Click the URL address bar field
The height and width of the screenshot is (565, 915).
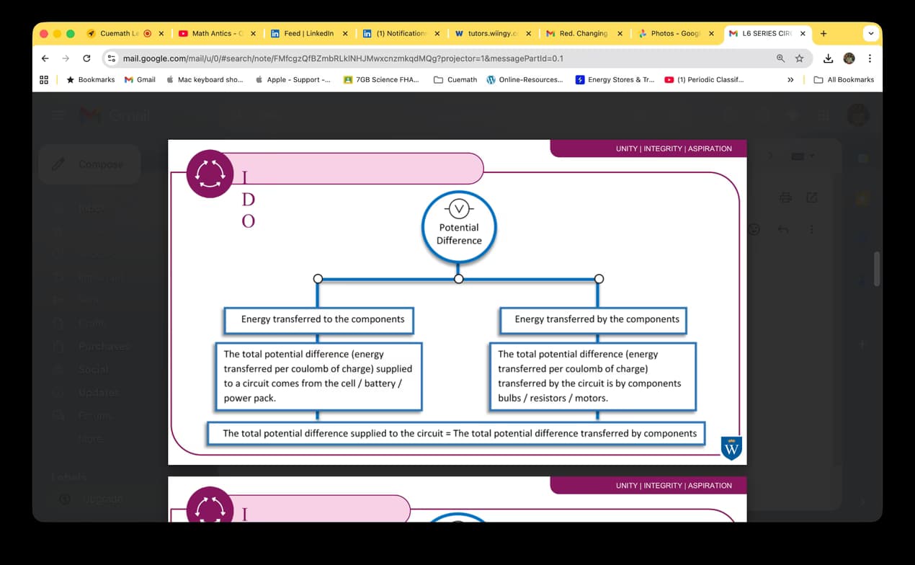point(432,58)
